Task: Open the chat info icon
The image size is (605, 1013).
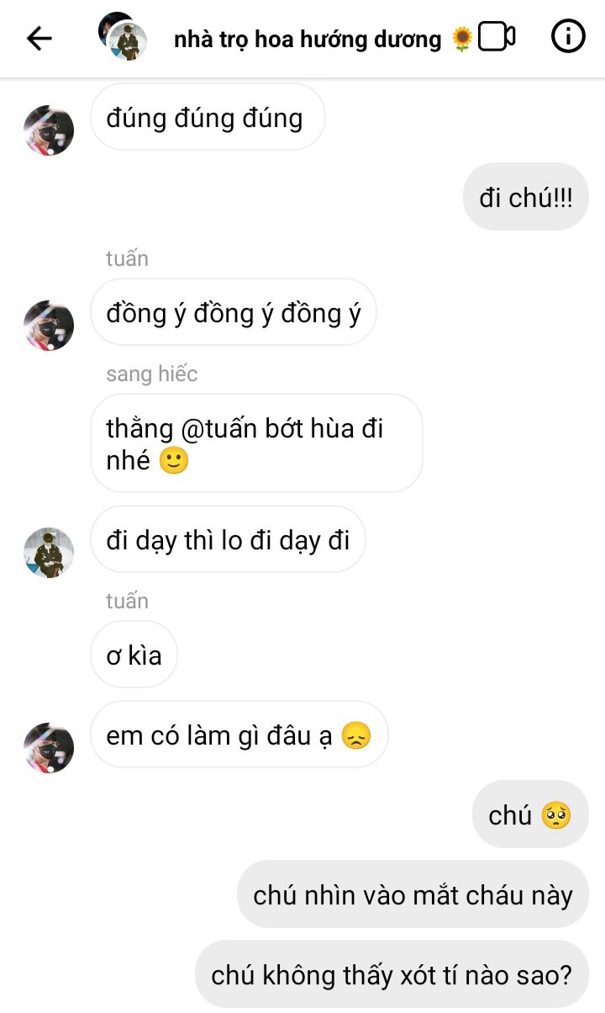Action: click(x=568, y=36)
